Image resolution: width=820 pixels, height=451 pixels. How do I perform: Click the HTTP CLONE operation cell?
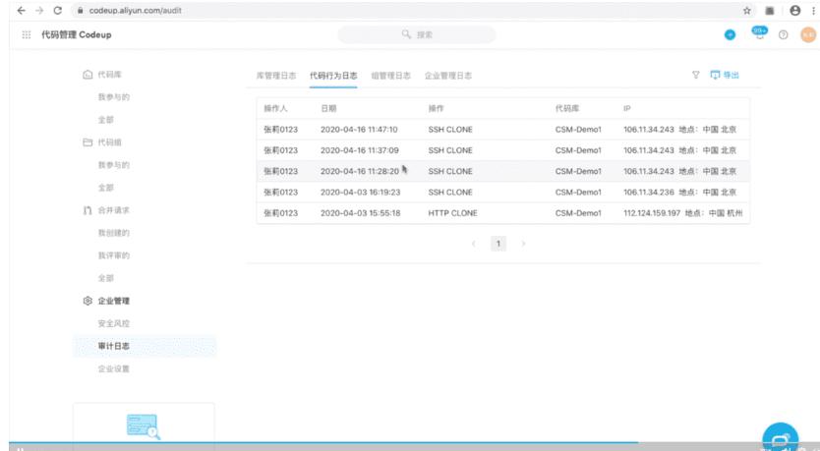coord(452,212)
